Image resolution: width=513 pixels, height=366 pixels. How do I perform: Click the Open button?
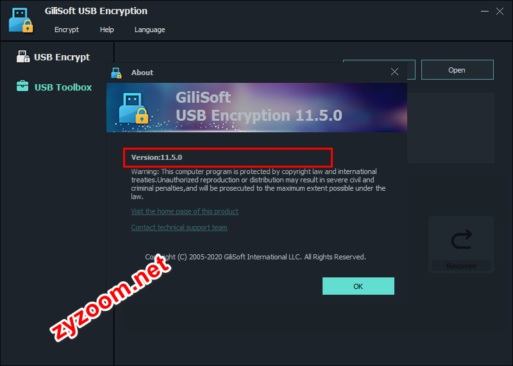[x=457, y=70]
